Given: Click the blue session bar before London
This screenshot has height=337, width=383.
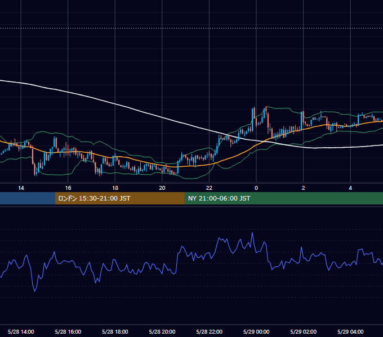Looking at the screenshot, I should (28, 198).
